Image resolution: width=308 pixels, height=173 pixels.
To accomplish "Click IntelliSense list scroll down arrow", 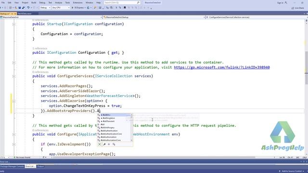I will click(x=131, y=140).
